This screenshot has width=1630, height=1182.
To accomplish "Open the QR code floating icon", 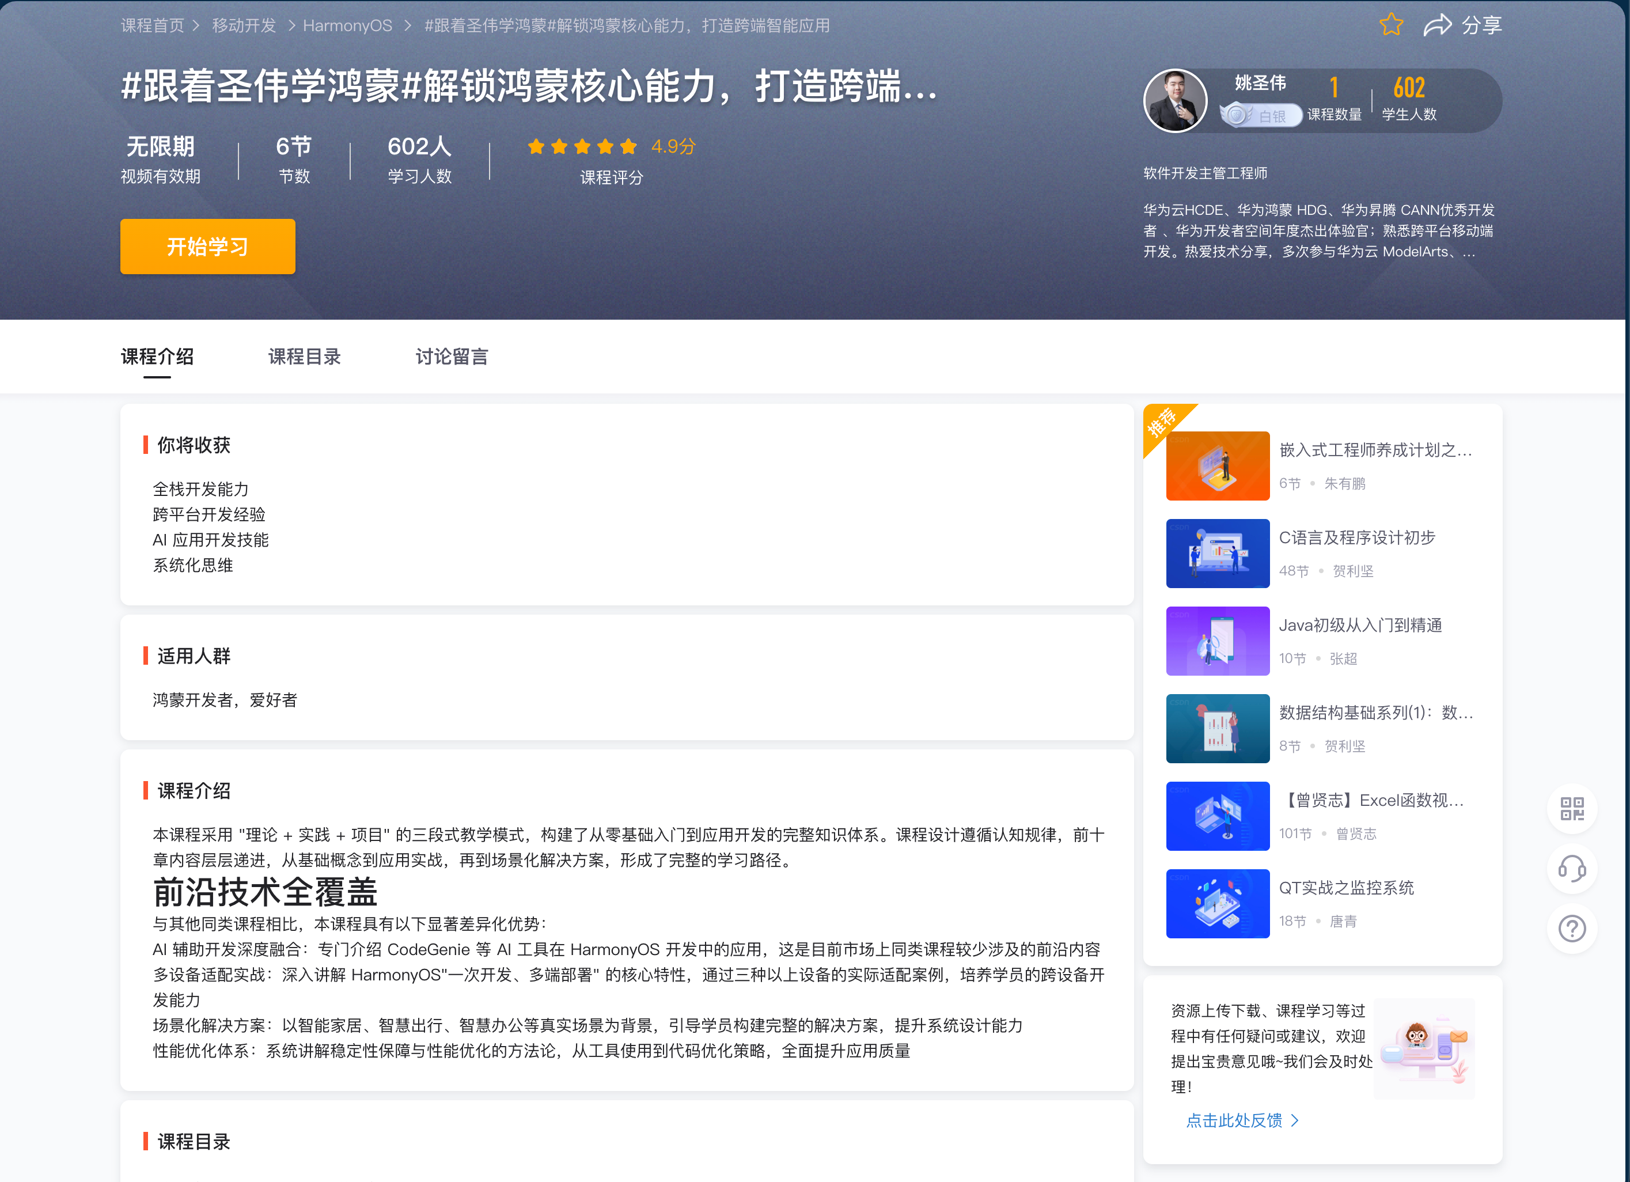I will point(1571,809).
